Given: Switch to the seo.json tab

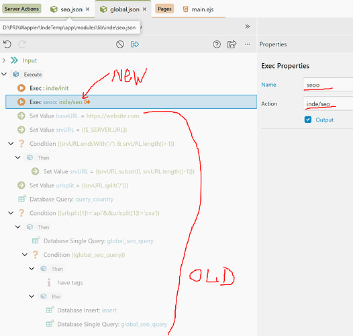Looking at the screenshot, I should [71, 9].
